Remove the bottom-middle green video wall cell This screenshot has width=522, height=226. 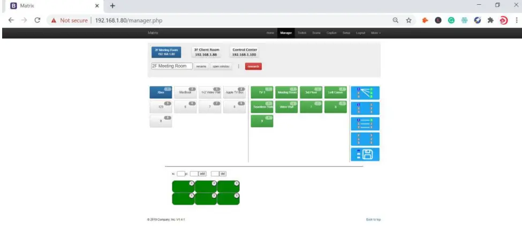214,196
